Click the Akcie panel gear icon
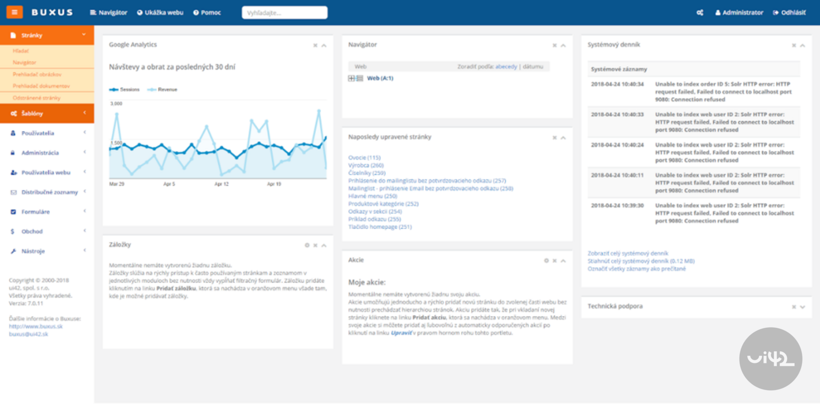The height and width of the screenshot is (408, 820). [x=546, y=261]
